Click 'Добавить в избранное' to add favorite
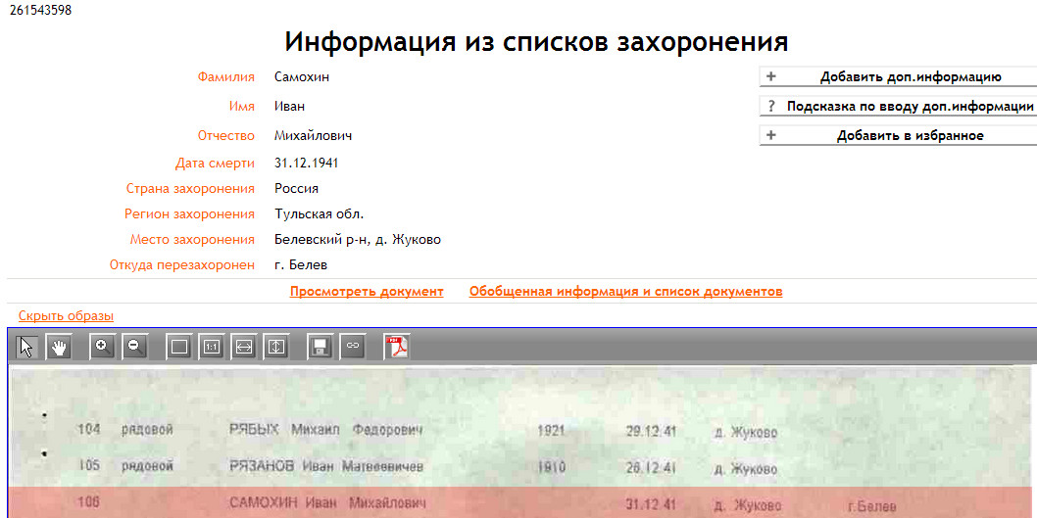 [x=898, y=136]
